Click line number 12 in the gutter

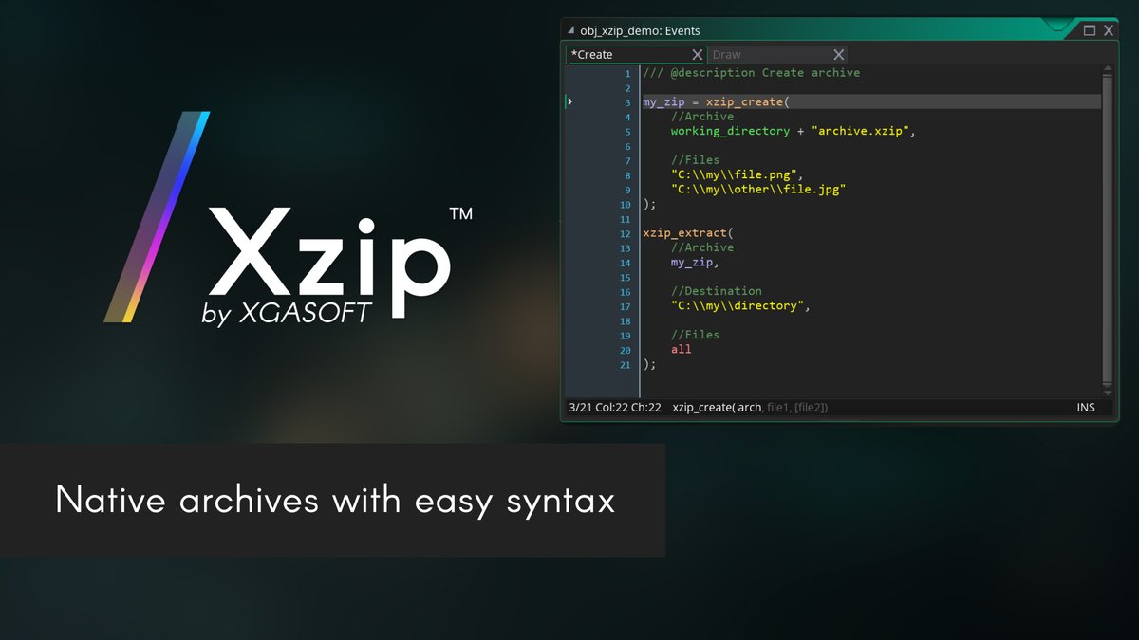coord(625,233)
